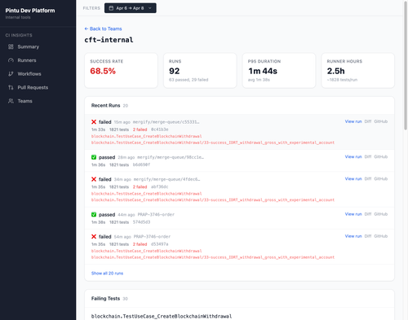Open the Apr 6 → Apr 8 date range dropdown
This screenshot has height=320, width=408.
(x=131, y=8)
